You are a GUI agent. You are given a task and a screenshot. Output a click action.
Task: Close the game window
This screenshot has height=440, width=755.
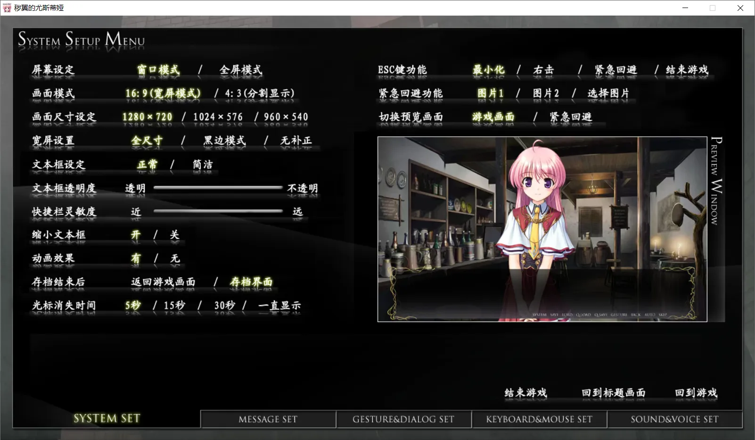pyautogui.click(x=740, y=8)
